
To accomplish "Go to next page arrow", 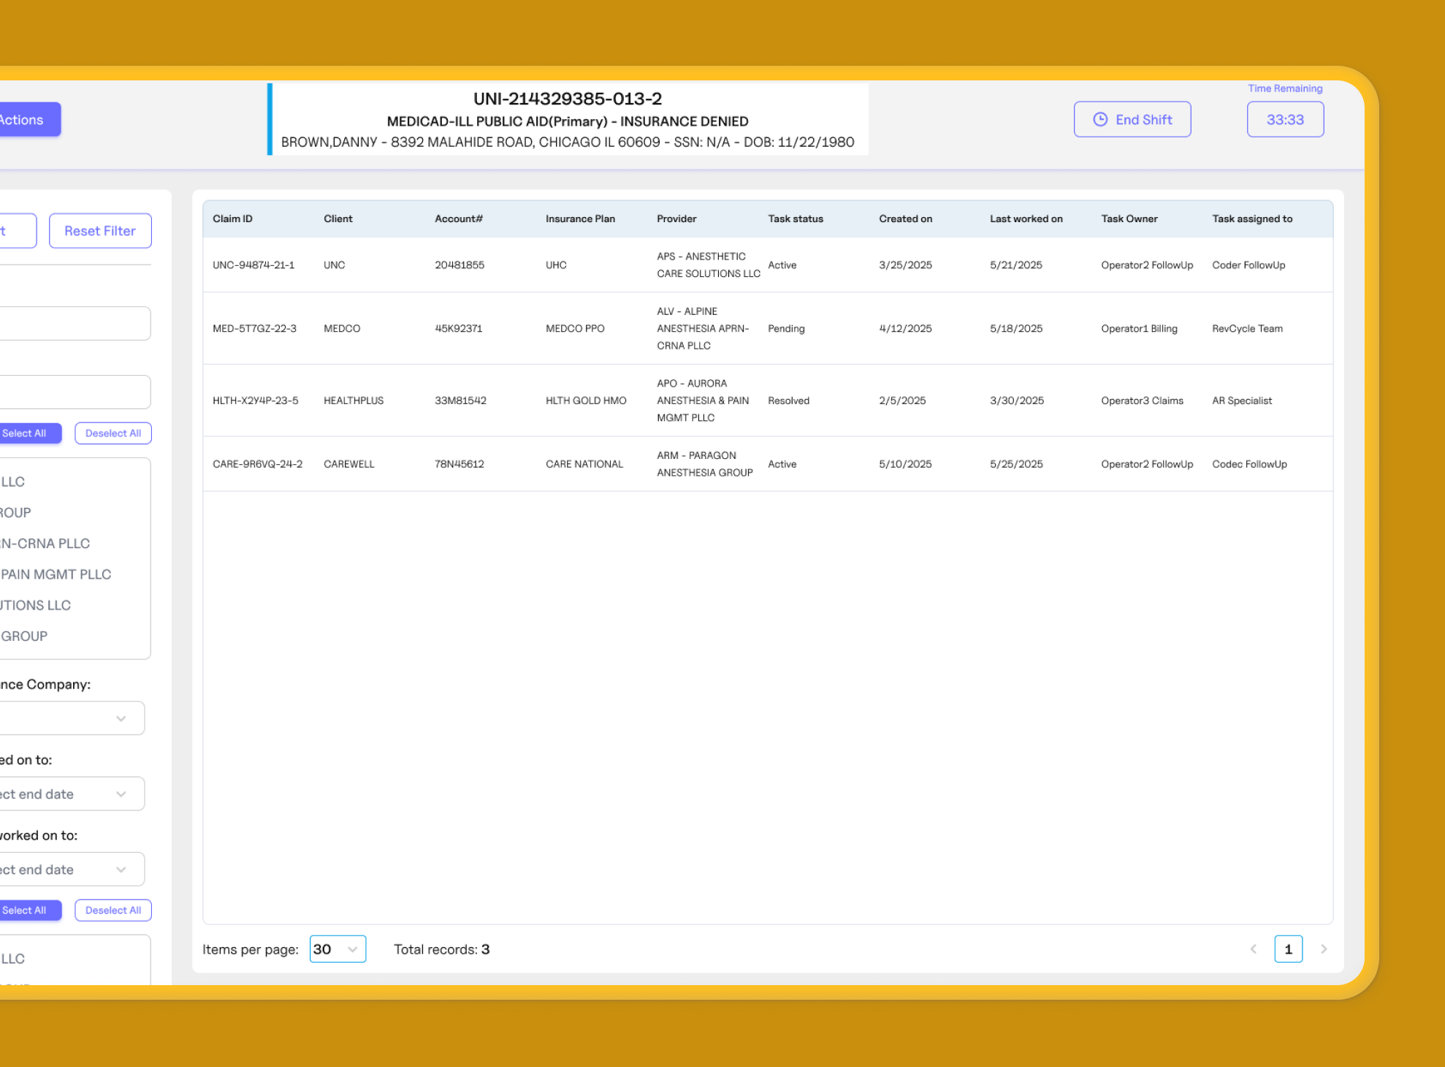I will 1324,949.
